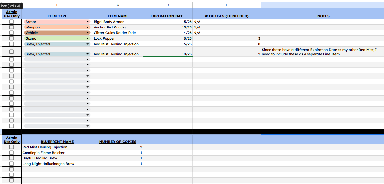Open the Weapon item type dropdown
The width and height of the screenshot is (384, 184).
87,27
